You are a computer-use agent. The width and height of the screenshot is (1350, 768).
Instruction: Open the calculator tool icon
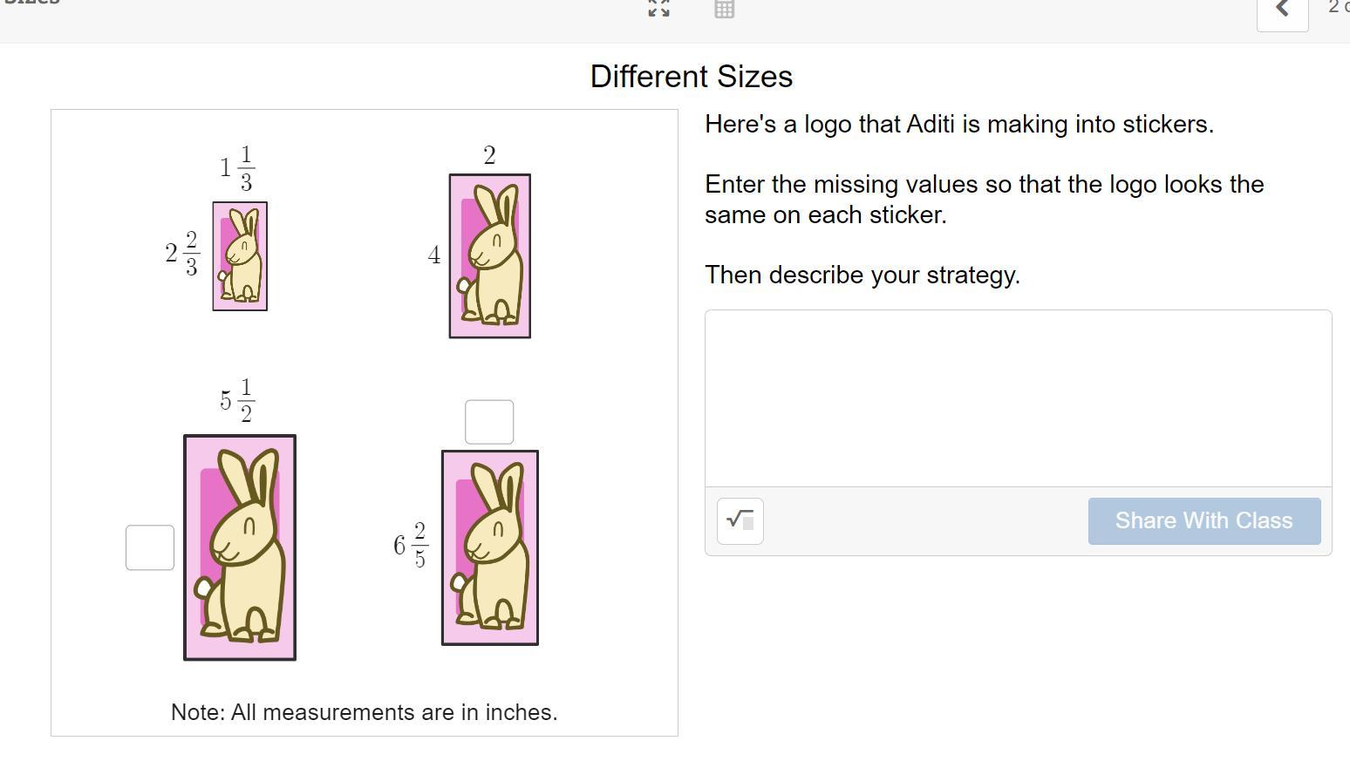pyautogui.click(x=724, y=9)
